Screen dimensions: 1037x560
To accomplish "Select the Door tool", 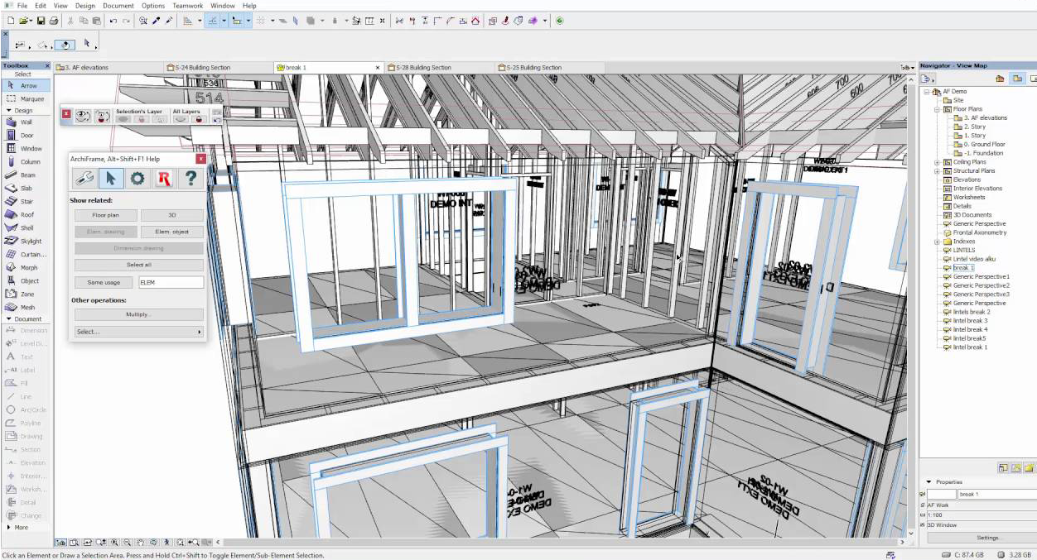I will coord(26,135).
